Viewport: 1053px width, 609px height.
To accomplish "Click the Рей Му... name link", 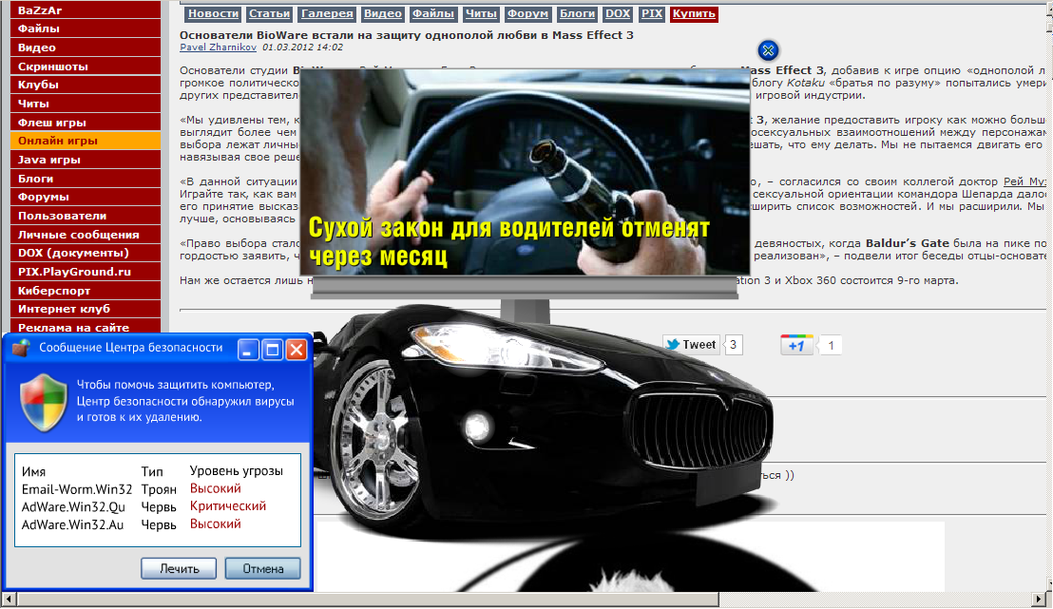I will click(x=1024, y=181).
